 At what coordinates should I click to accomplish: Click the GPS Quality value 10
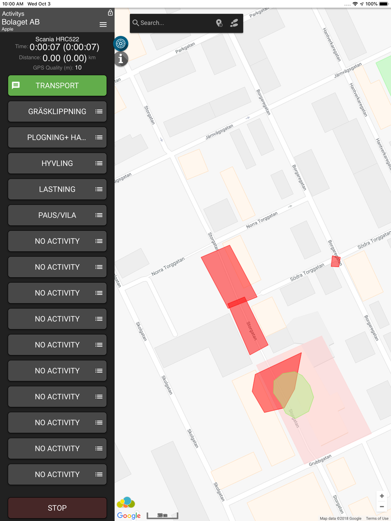click(78, 68)
